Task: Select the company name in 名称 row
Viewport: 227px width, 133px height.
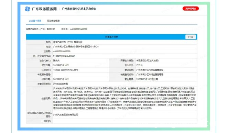Action: [68, 42]
